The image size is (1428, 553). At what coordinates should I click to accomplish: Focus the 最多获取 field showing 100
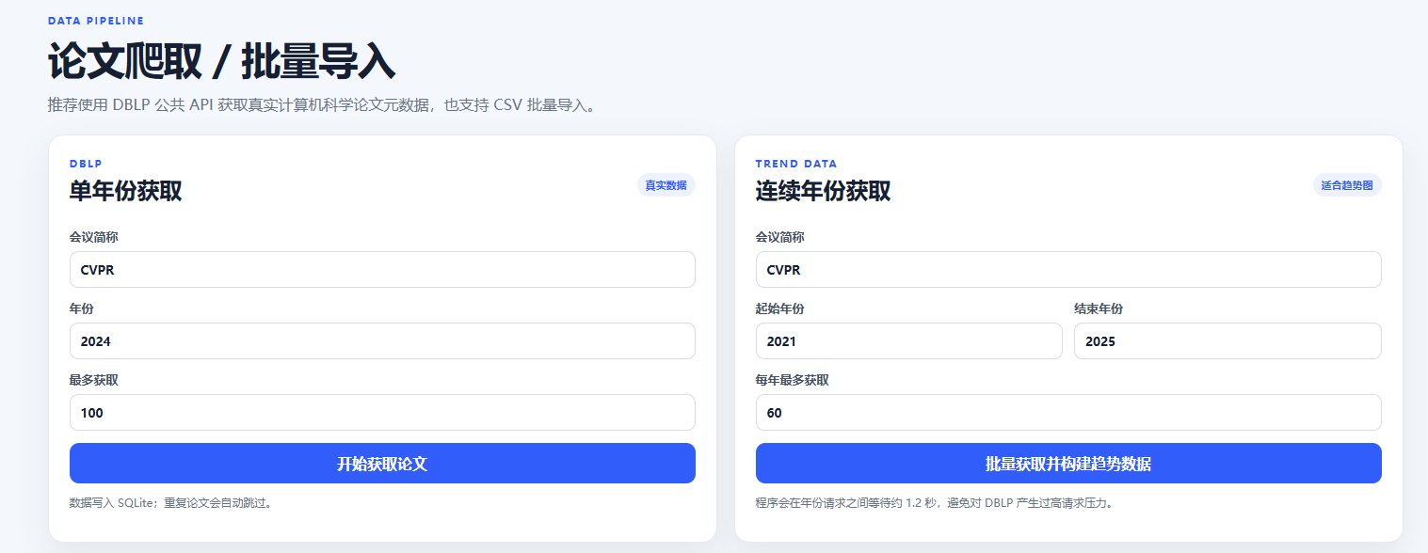coord(382,412)
